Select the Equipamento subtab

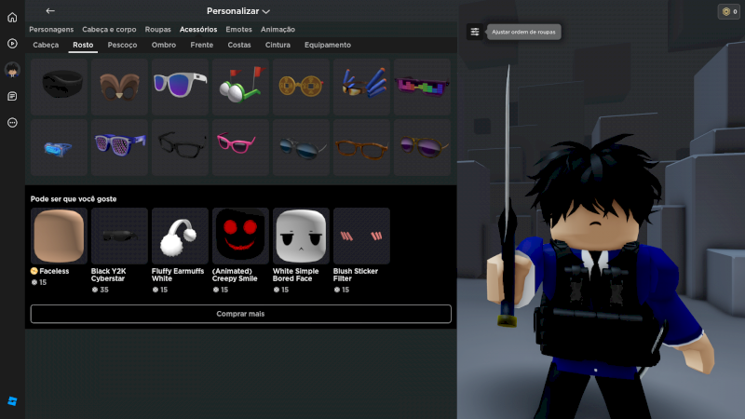328,45
